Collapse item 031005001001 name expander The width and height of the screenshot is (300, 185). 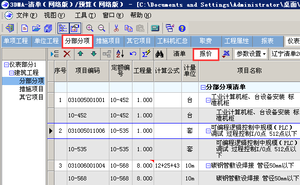coord(208,100)
